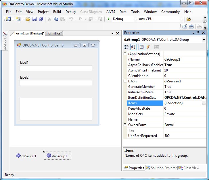Click the Navigate Forward toolbar icon
Image resolution: width=209 pixels, height=180 pixels.
point(100,19)
